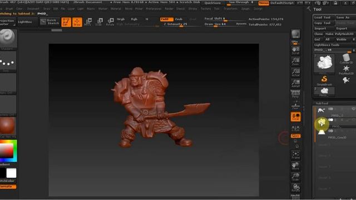356x200 pixels.
Task: Click the Frame icon in right shelf
Action: pyautogui.click(x=295, y=155)
